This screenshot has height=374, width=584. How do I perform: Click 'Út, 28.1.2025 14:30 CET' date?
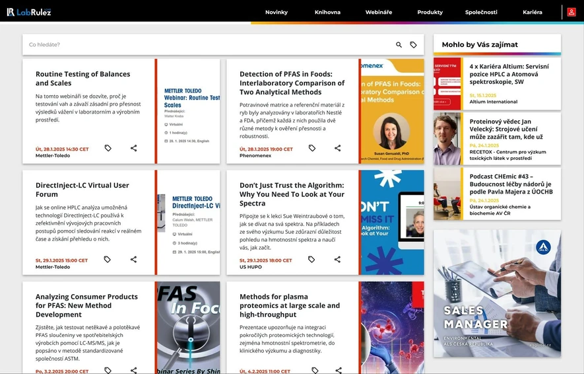click(62, 149)
